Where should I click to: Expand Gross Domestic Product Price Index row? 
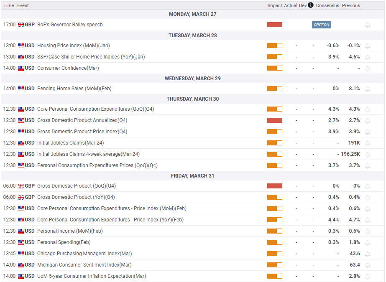click(82, 132)
